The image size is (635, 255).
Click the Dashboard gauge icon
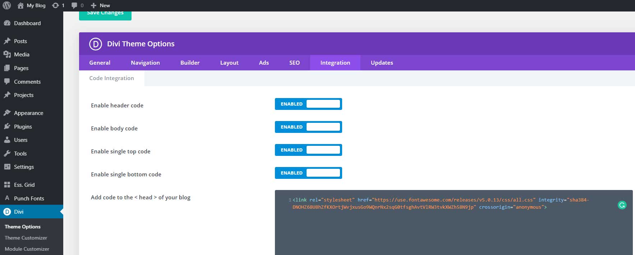[x=7, y=23]
